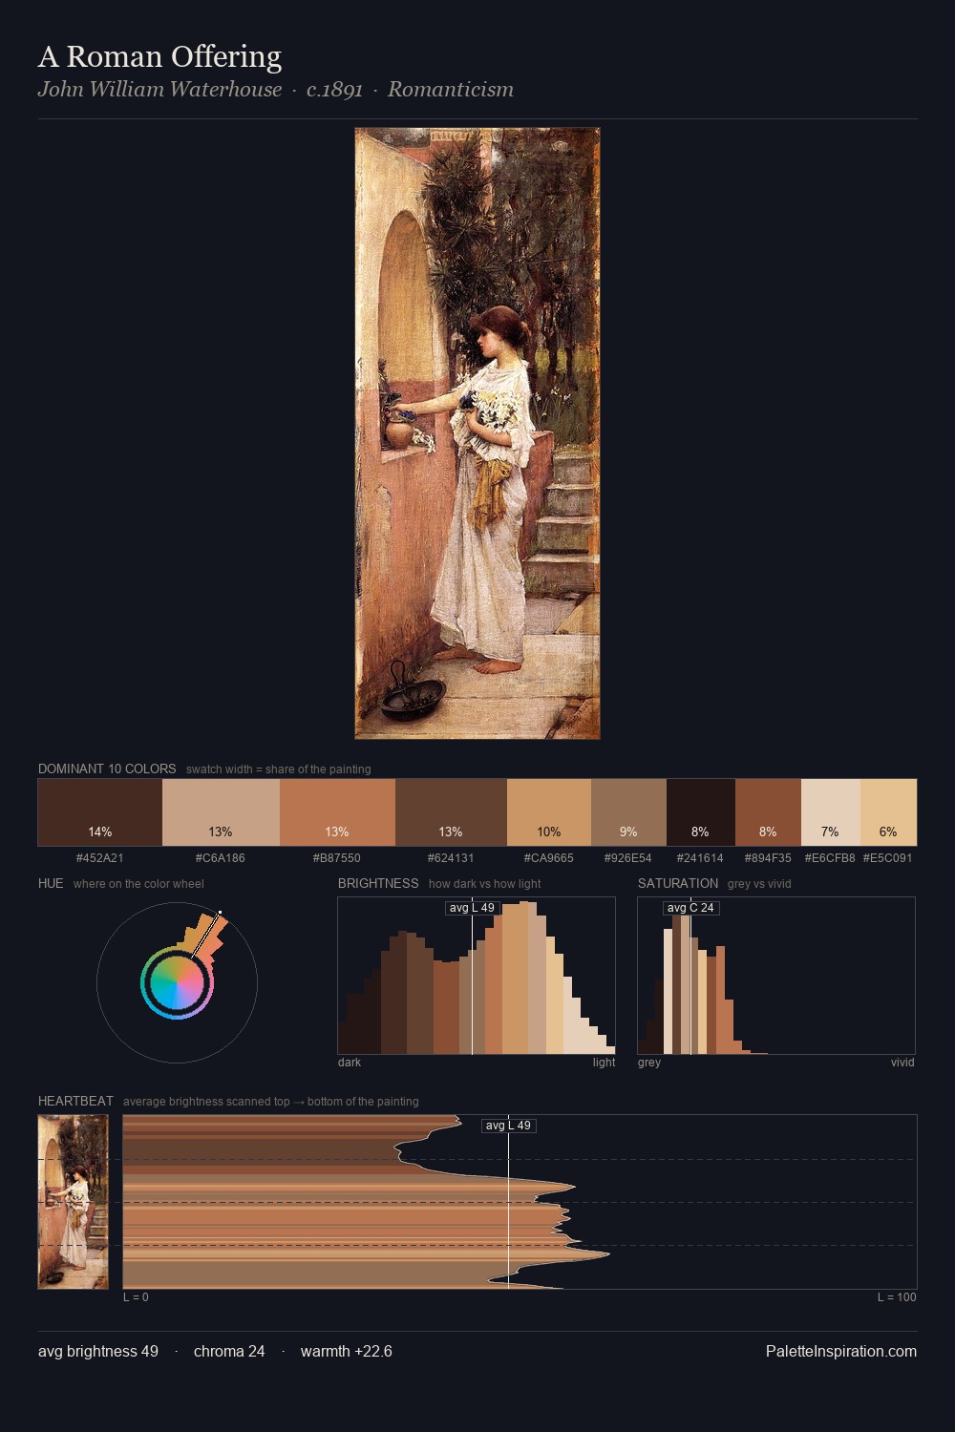Click the hex code '#C6A186' text
The image size is (955, 1432).
pos(221,858)
